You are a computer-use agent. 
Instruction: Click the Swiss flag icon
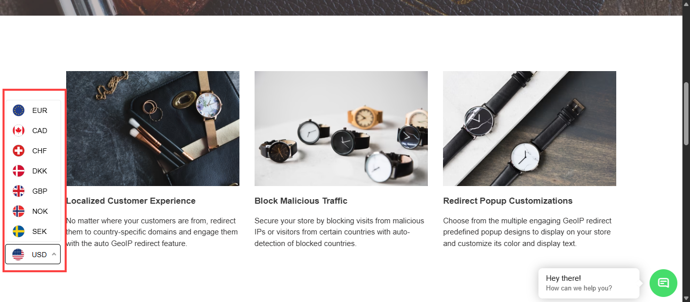(x=19, y=151)
